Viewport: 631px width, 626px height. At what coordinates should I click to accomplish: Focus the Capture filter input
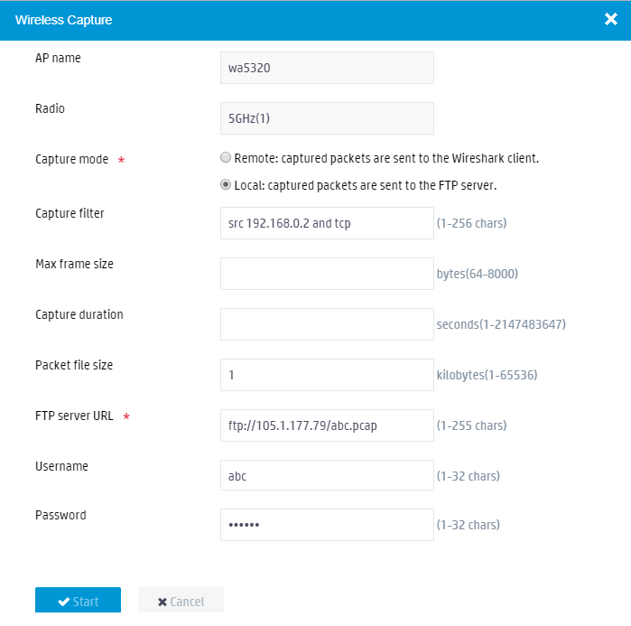[x=327, y=223]
